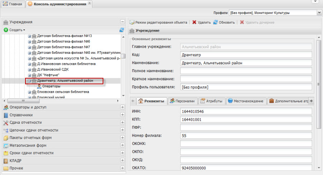Click Режим редактирования объекта edit icon
The width and height of the screenshot is (323, 175).
132,22
